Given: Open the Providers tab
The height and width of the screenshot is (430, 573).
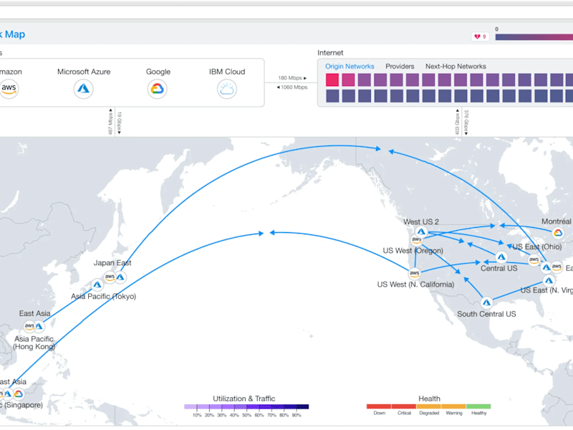Looking at the screenshot, I should pos(400,66).
